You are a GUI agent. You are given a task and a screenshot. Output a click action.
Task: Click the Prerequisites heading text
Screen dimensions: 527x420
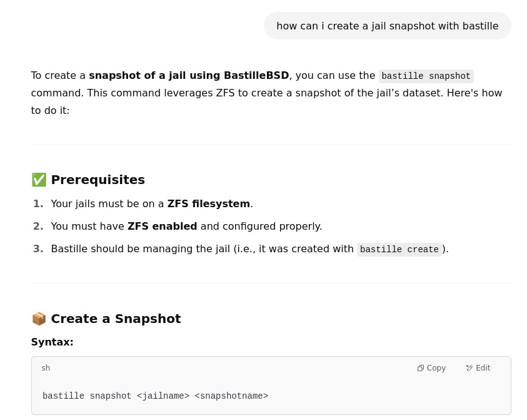click(98, 180)
